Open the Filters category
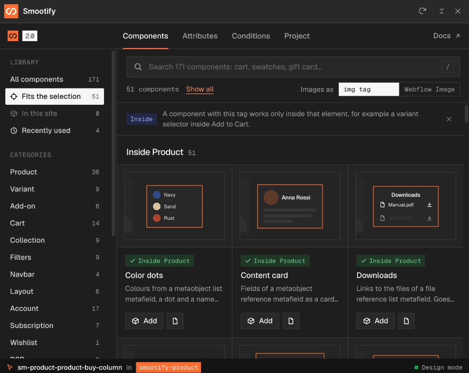469x373 pixels. tap(54, 257)
